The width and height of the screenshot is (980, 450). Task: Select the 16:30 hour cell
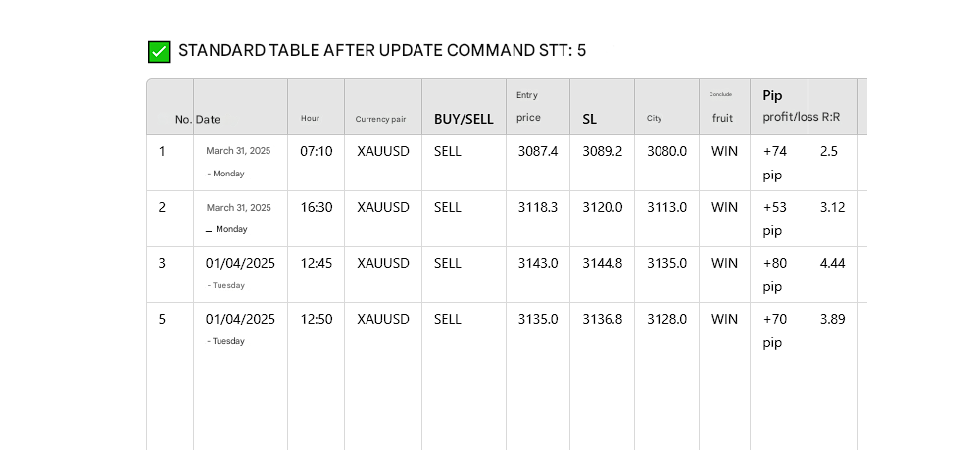coord(317,207)
